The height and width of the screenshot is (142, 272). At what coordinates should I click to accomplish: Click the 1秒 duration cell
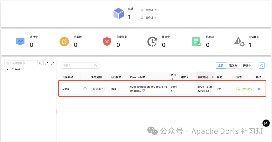(x=219, y=89)
